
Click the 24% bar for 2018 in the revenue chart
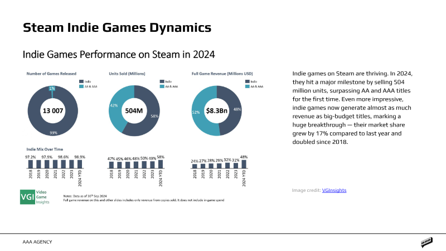tap(194, 166)
